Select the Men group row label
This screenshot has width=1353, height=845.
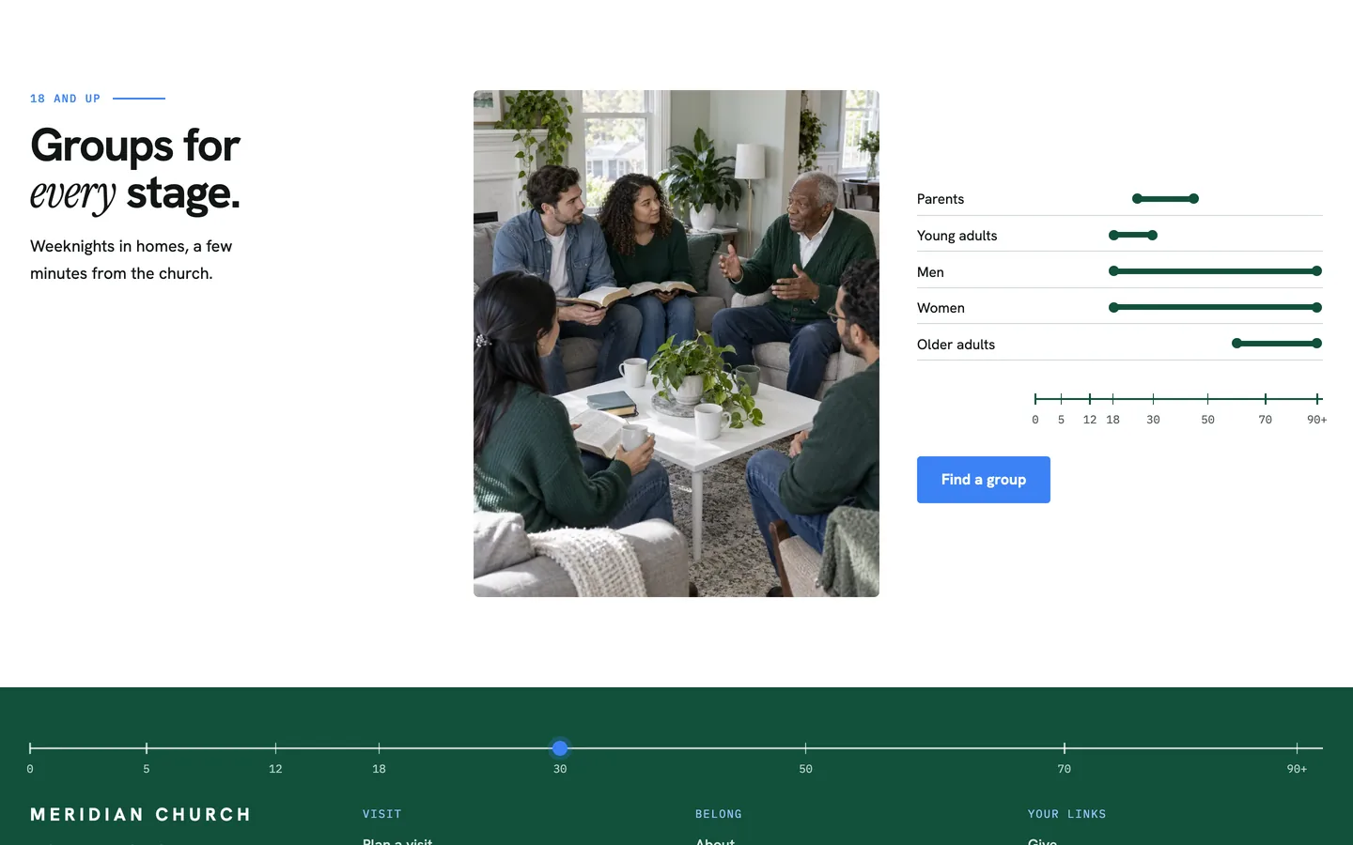(930, 272)
